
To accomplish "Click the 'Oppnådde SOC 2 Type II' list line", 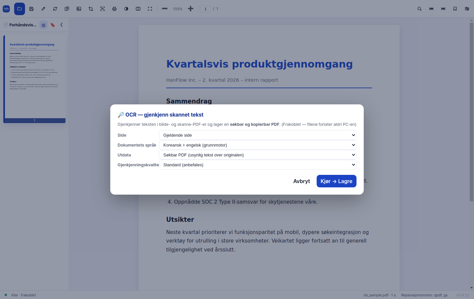I will (x=243, y=202).
